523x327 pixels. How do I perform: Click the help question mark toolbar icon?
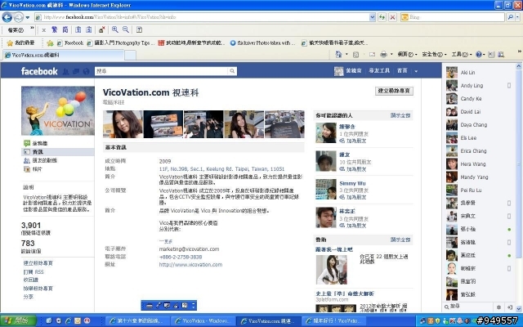[139, 29]
